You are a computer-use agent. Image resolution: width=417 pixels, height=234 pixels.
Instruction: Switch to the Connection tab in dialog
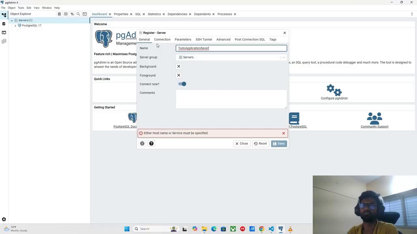point(162,39)
